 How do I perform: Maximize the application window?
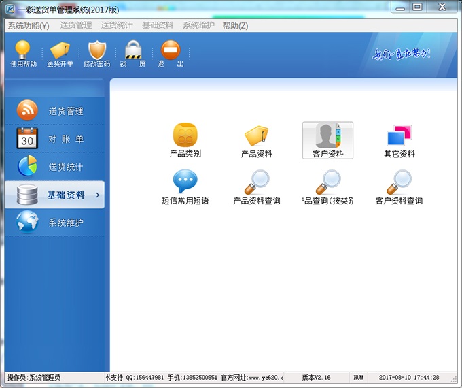(418, 7)
